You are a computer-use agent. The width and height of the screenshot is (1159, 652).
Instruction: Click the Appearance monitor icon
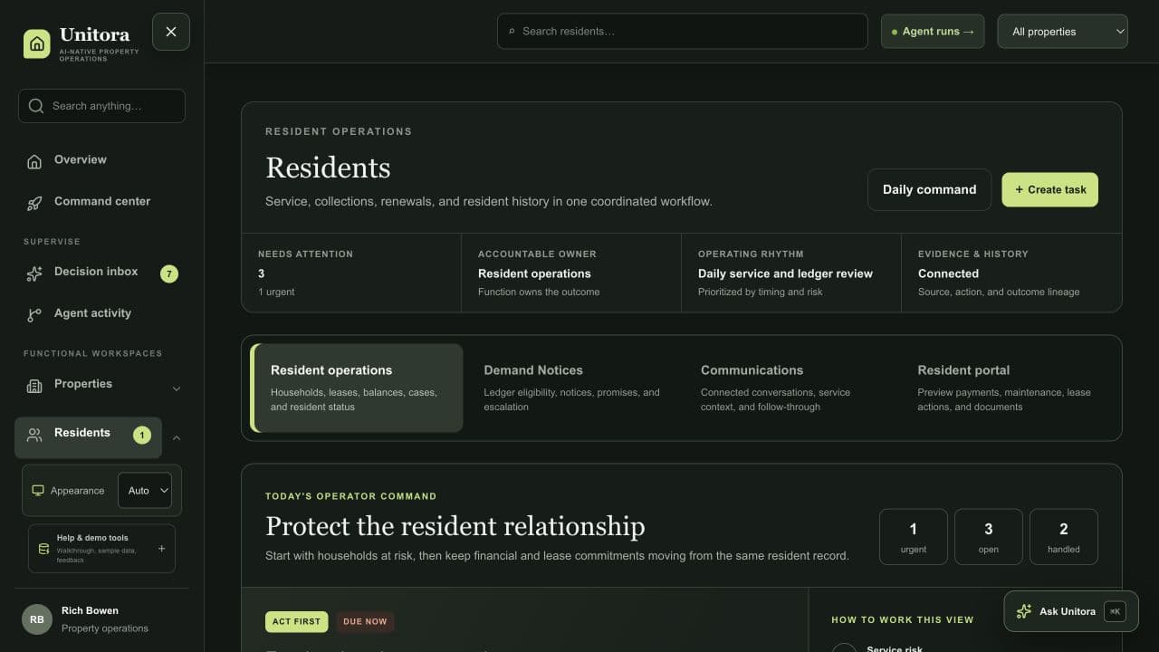pyautogui.click(x=38, y=491)
